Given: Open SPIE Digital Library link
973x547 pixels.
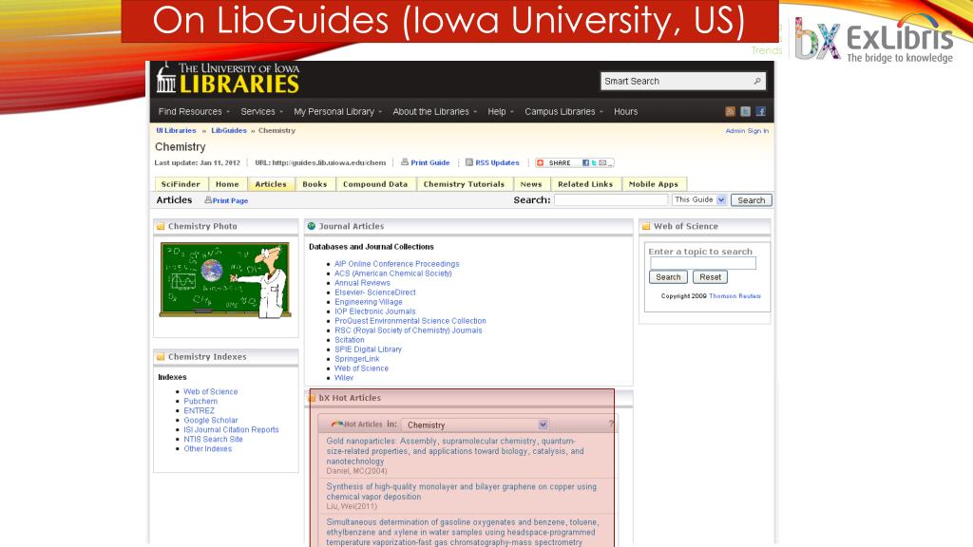Looking at the screenshot, I should coord(368,349).
